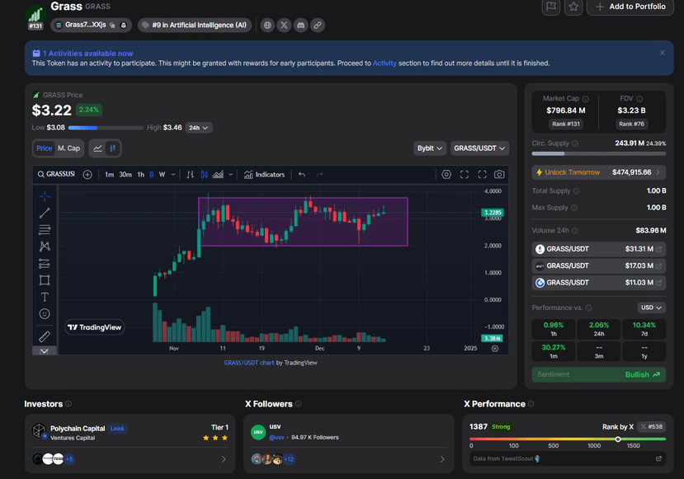Select the trend line drawing tool
Viewport: 684px width, 479px height.
tap(45, 213)
